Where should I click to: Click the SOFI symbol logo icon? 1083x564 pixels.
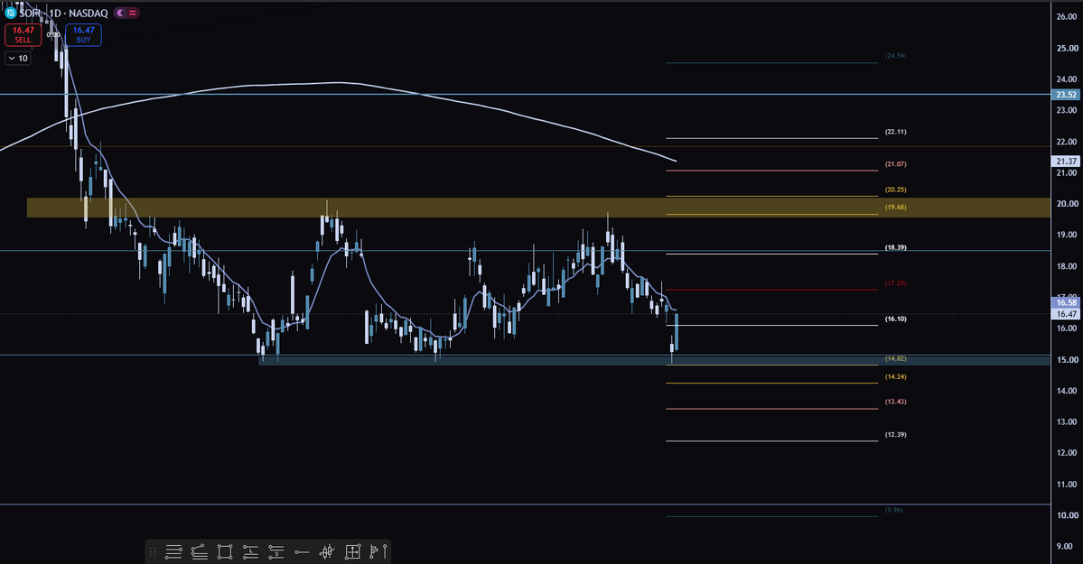click(10, 13)
